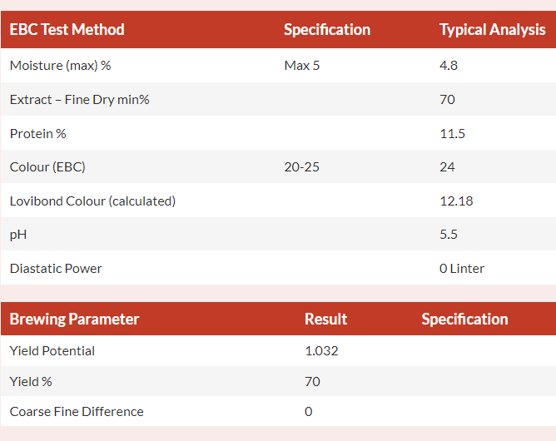Click the Brewing Parameter column header

[74, 319]
